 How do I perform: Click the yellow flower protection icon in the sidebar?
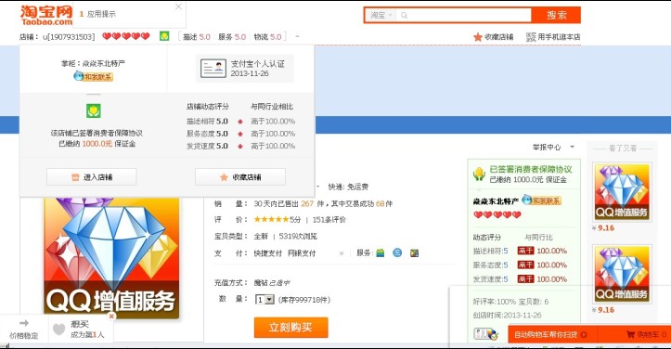coord(479,174)
